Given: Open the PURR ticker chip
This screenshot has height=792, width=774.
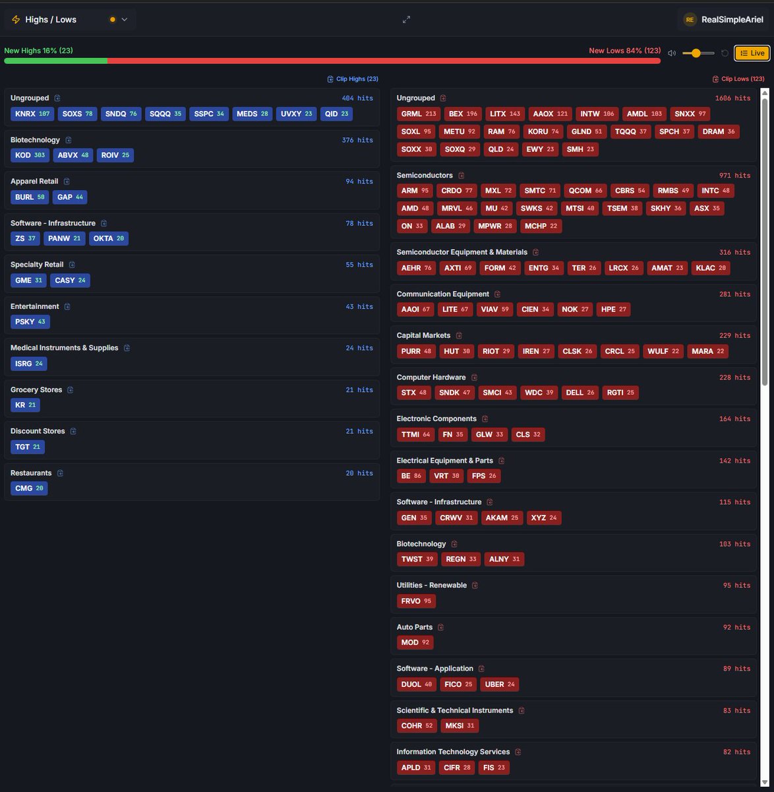Looking at the screenshot, I should coord(416,351).
